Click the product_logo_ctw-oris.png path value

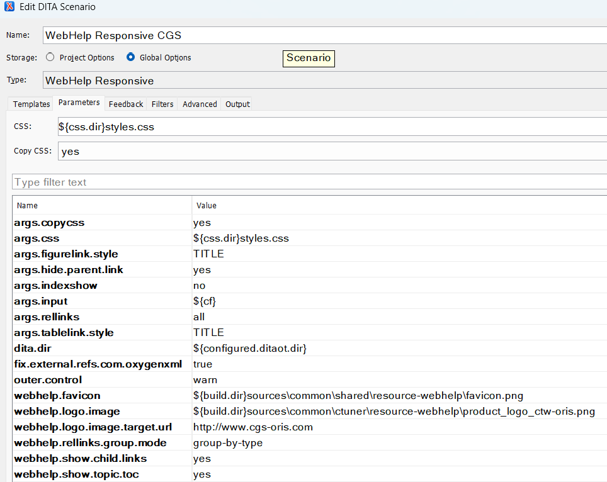point(394,412)
